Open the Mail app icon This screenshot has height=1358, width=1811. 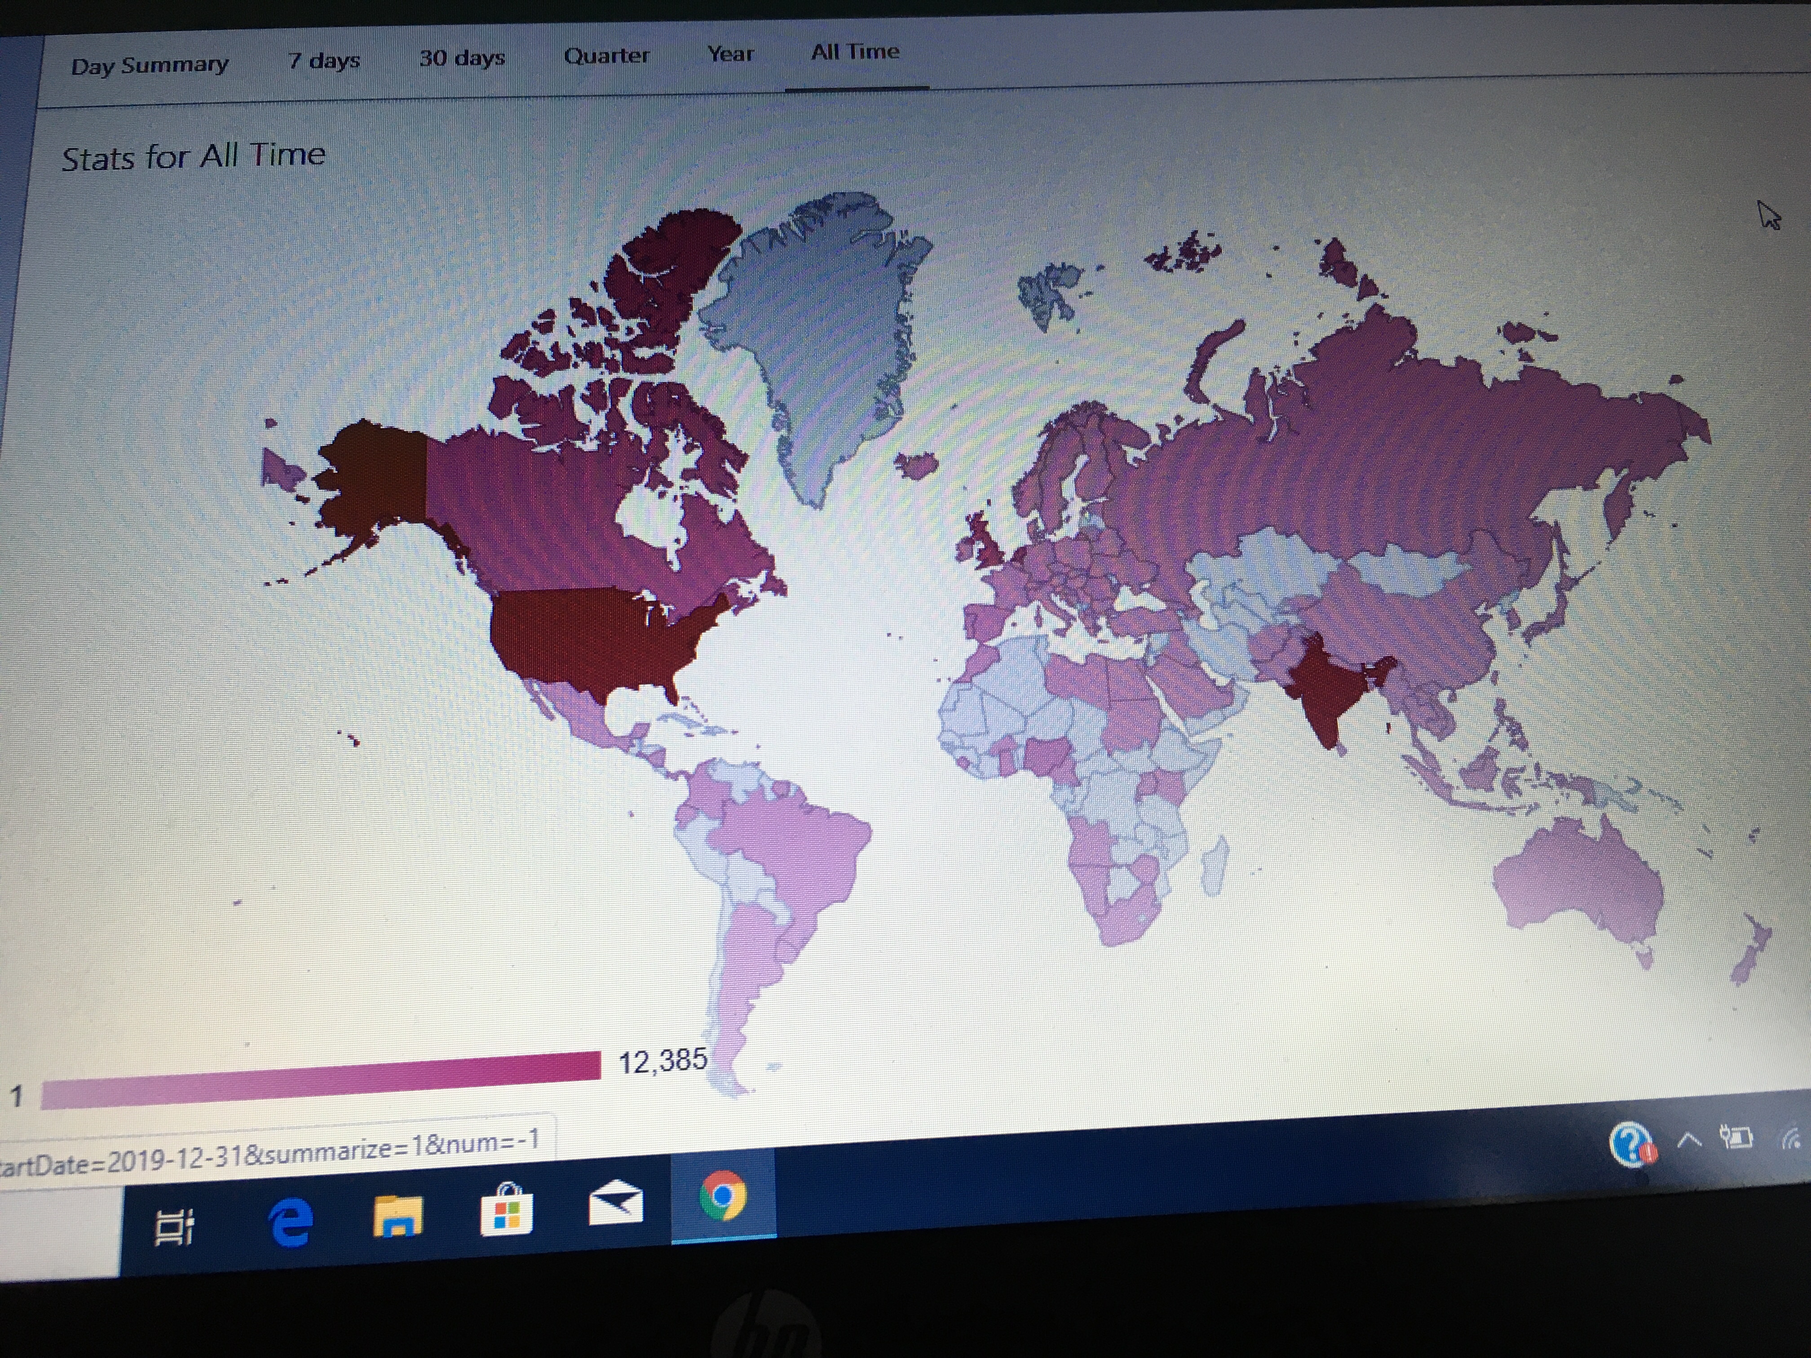[x=616, y=1204]
